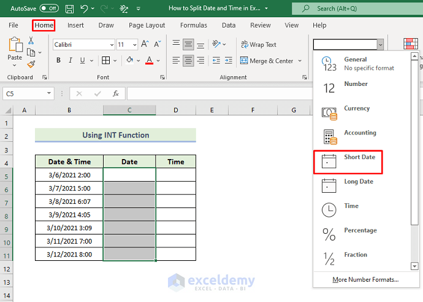423x302 pixels.
Task: Click the Center align icon
Action: pos(189,61)
